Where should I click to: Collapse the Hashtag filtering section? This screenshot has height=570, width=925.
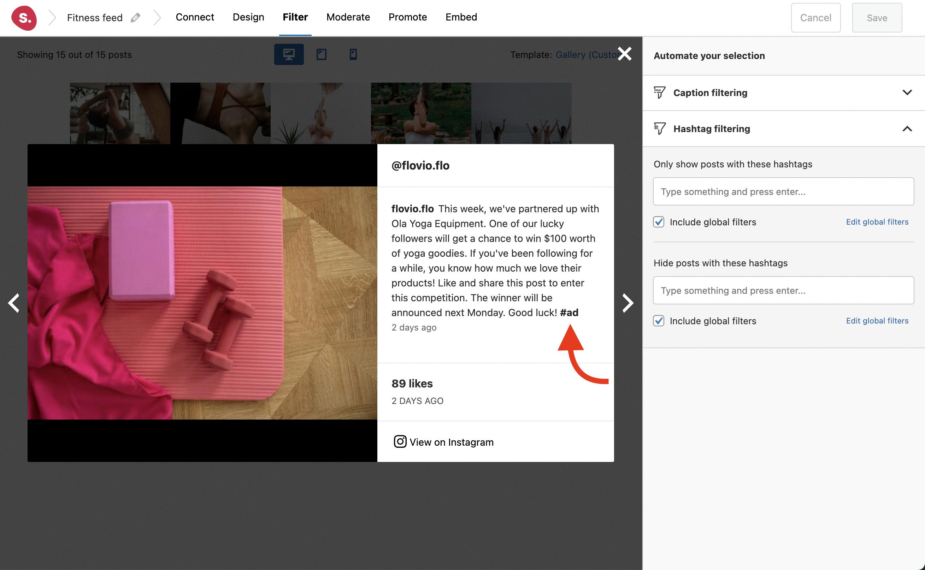point(907,129)
